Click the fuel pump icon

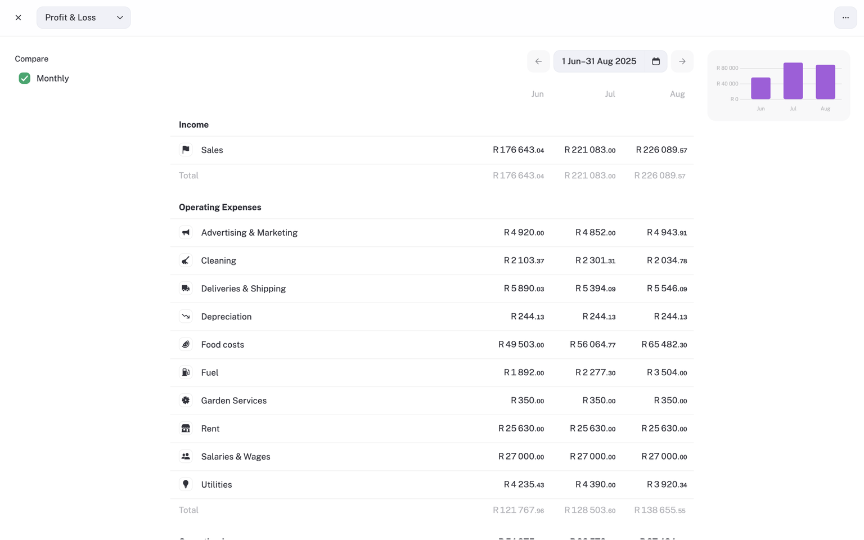point(186,372)
